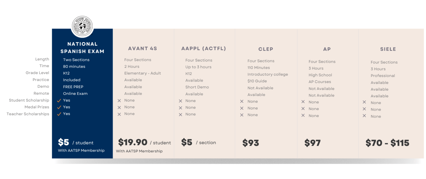The image size is (426, 179).
Task: Select the NATIONAL SPANISH EXAM column heading
Action: pos(82,48)
